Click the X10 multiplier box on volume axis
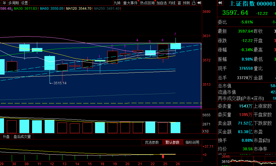Image resolution: width=276 pixels, height=166 pixels. pyautogui.click(x=205, y=131)
